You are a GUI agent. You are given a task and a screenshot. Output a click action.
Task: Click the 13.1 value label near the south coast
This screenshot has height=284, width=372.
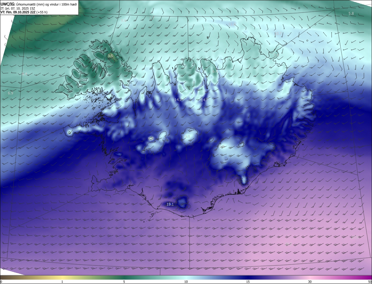tap(170, 204)
